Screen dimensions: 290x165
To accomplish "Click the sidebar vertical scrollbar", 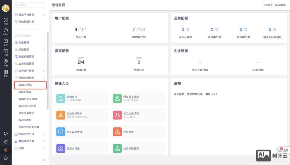I will coord(48,70).
